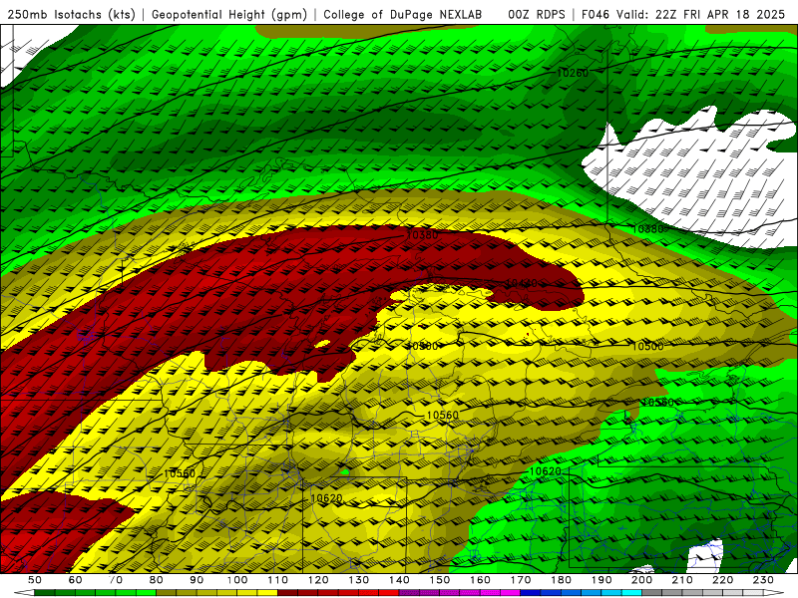Select the 'Valid: 22Z FRI APR 18 2025' timestamp
Viewport: 798px width, 598px height.
701,14
